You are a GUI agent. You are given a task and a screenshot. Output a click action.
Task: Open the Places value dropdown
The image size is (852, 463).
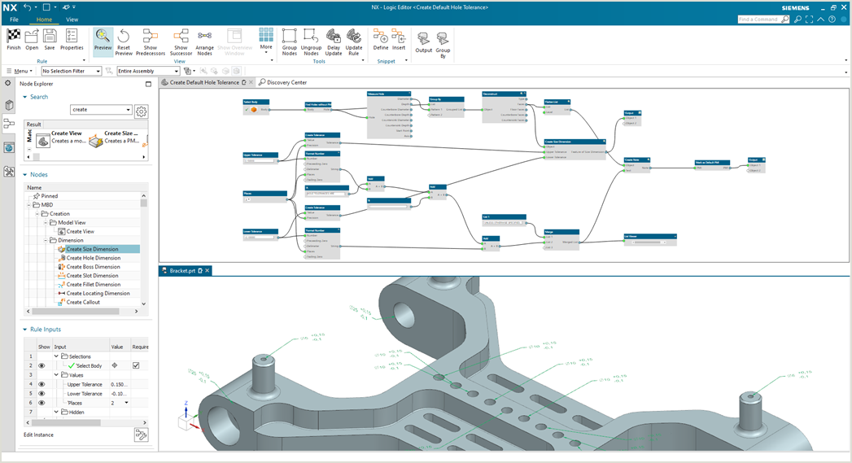pyautogui.click(x=127, y=403)
